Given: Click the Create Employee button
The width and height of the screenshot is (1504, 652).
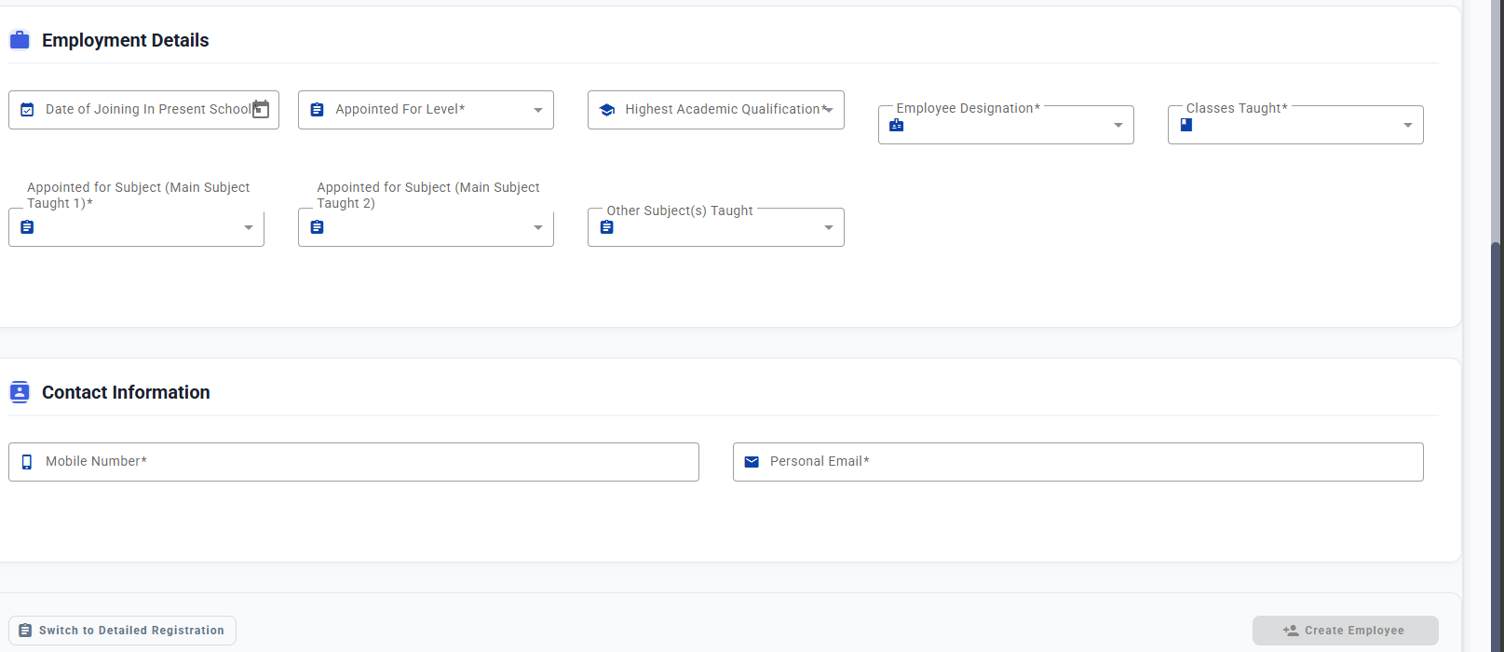Looking at the screenshot, I should (x=1346, y=631).
